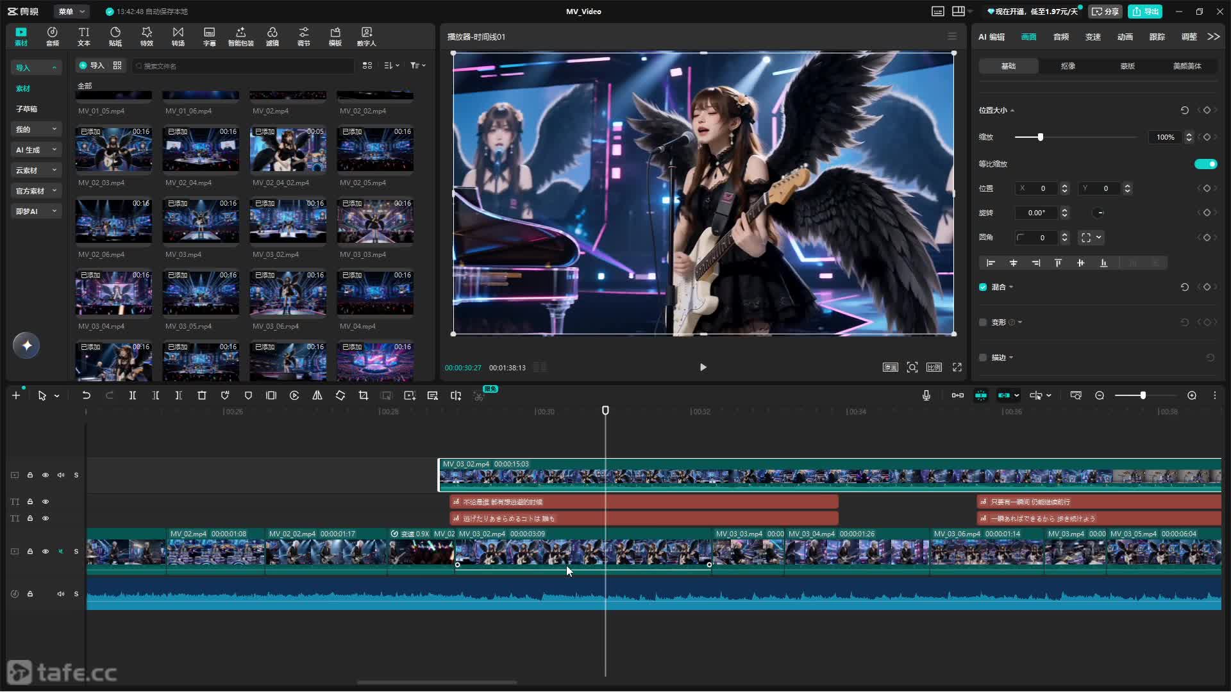Uncheck the 混合 blend checkbox
1231x692 pixels.
pos(983,287)
